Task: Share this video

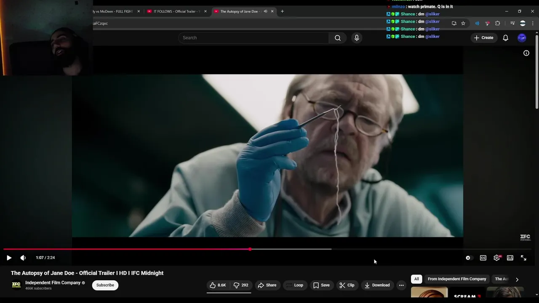Action: tap(267, 285)
